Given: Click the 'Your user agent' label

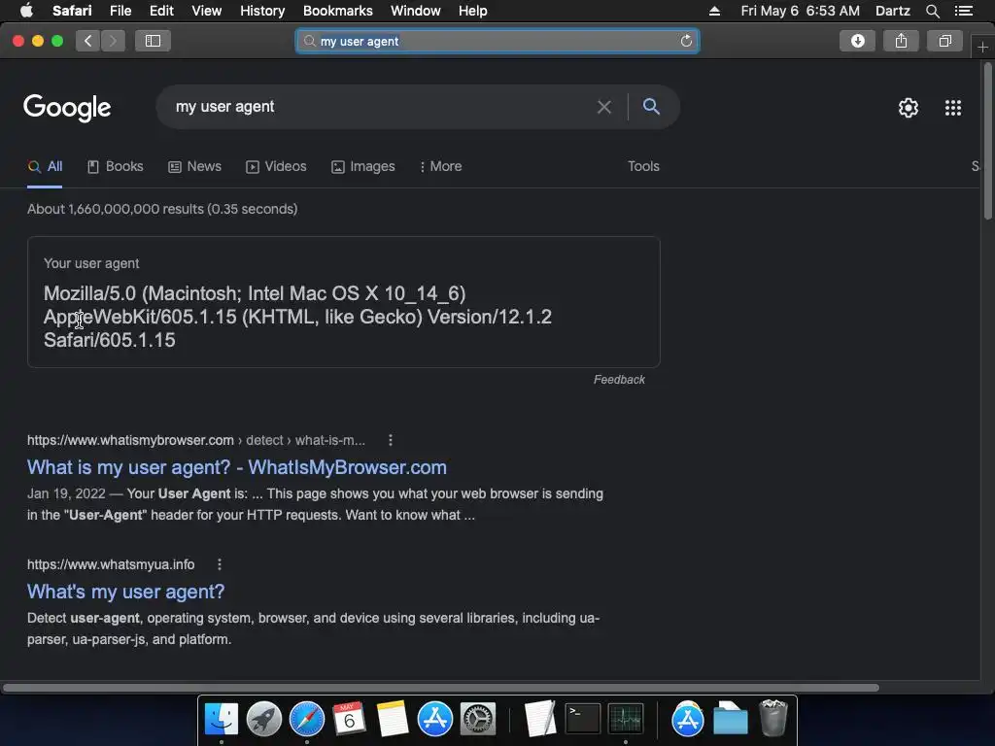Looking at the screenshot, I should pos(91,263).
